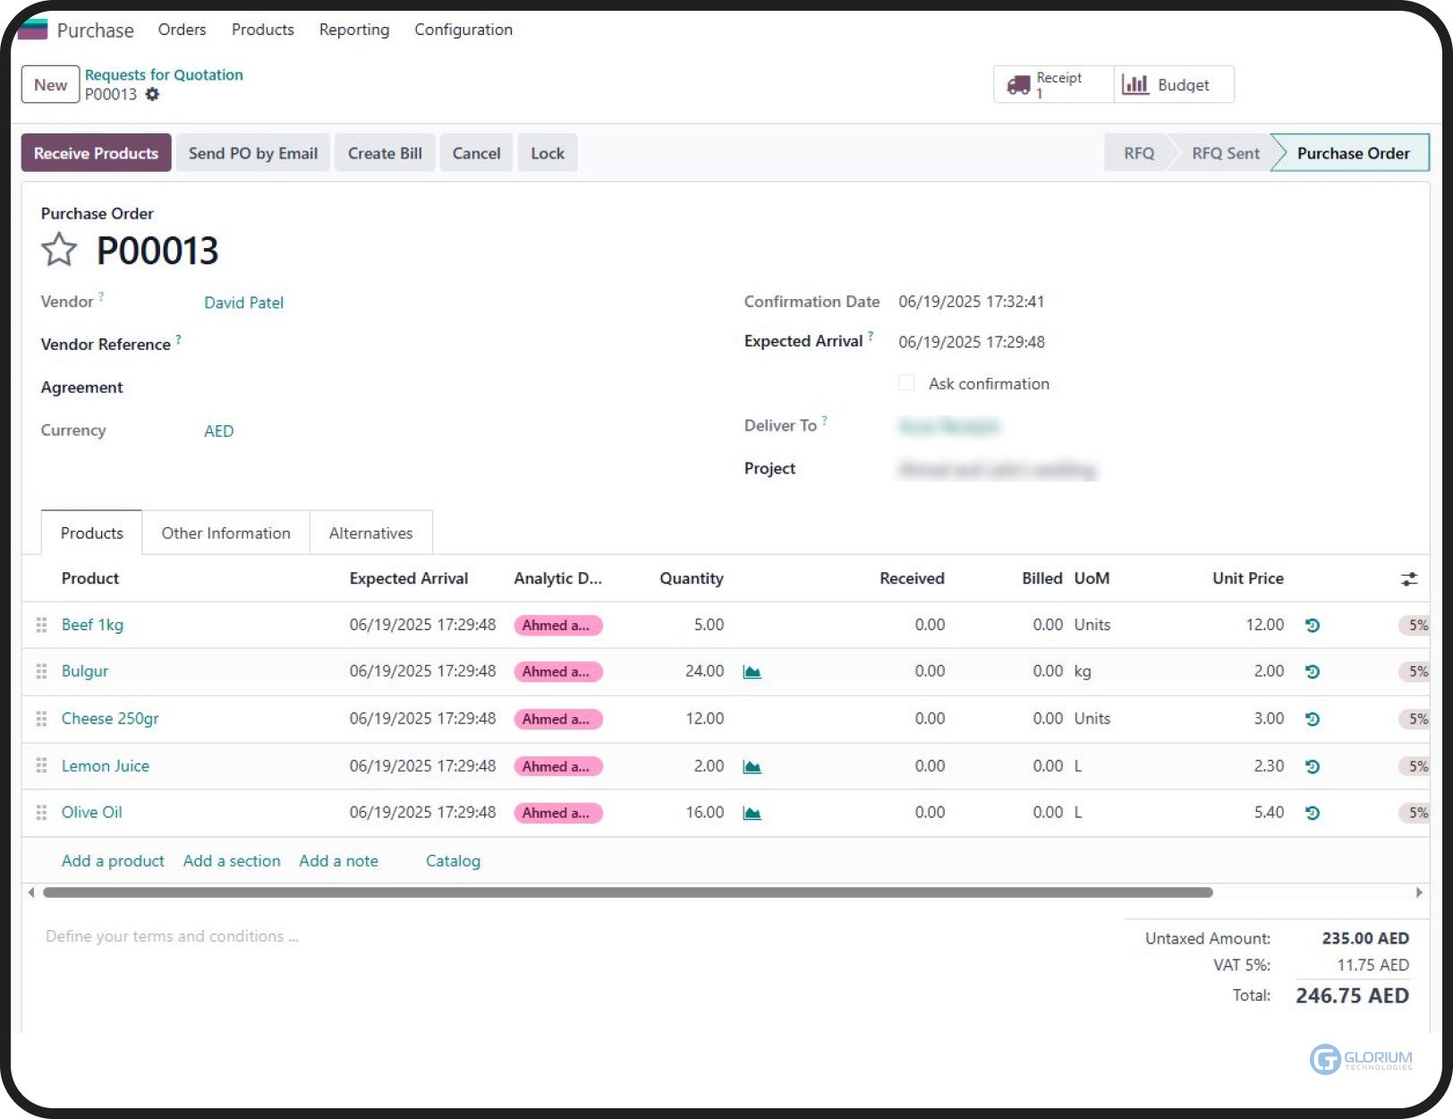Open column settings adjust icon in table header
This screenshot has width=1453, height=1119.
point(1408,579)
